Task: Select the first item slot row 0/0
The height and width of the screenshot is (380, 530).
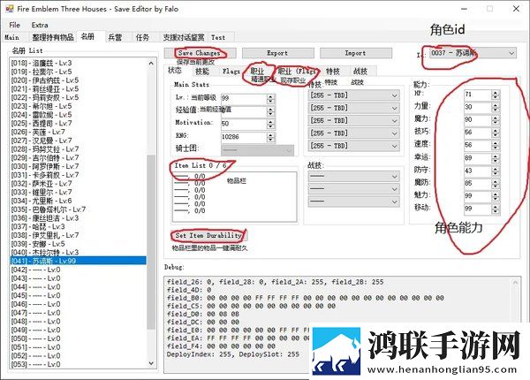Action: click(x=234, y=176)
